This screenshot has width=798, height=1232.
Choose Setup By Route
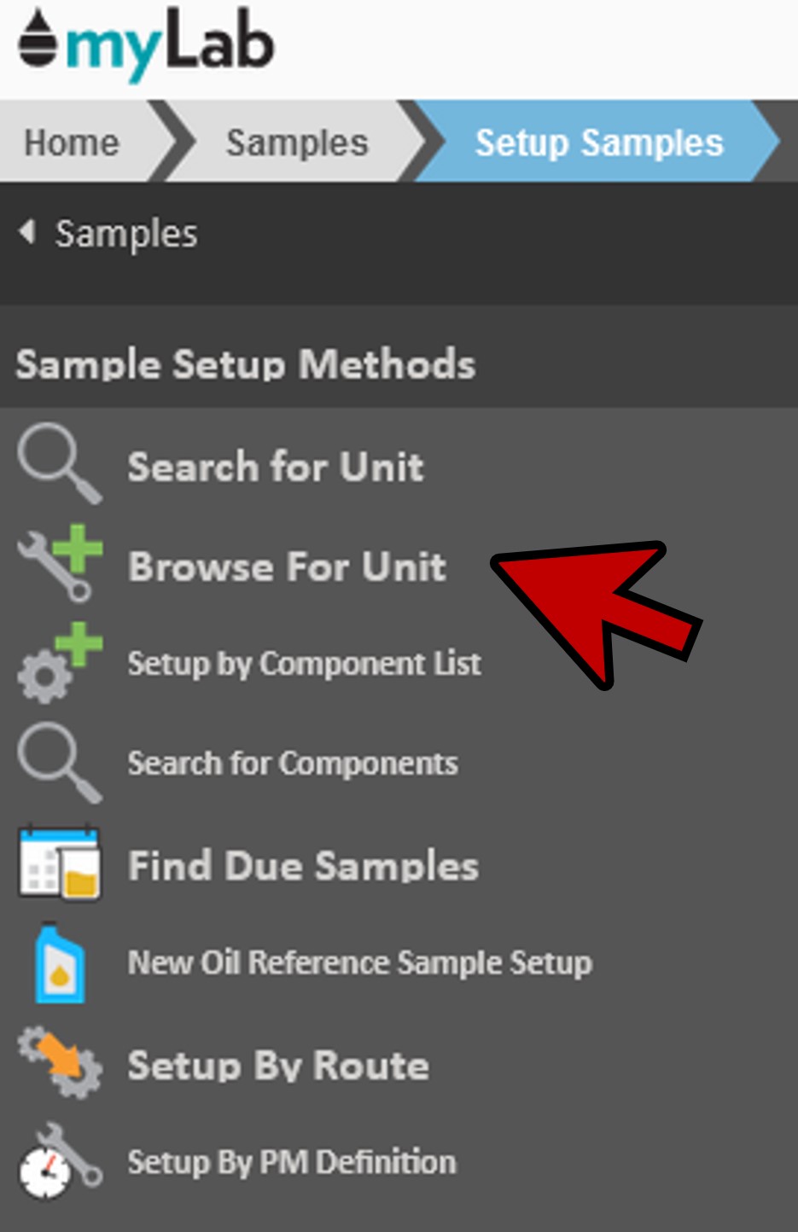(278, 1066)
